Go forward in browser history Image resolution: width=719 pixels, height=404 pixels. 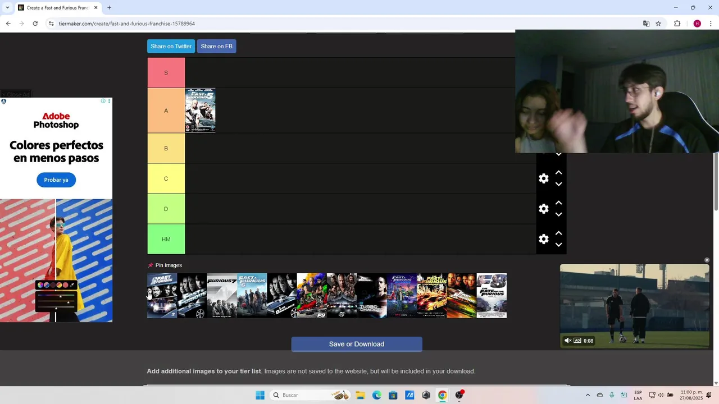21,24
